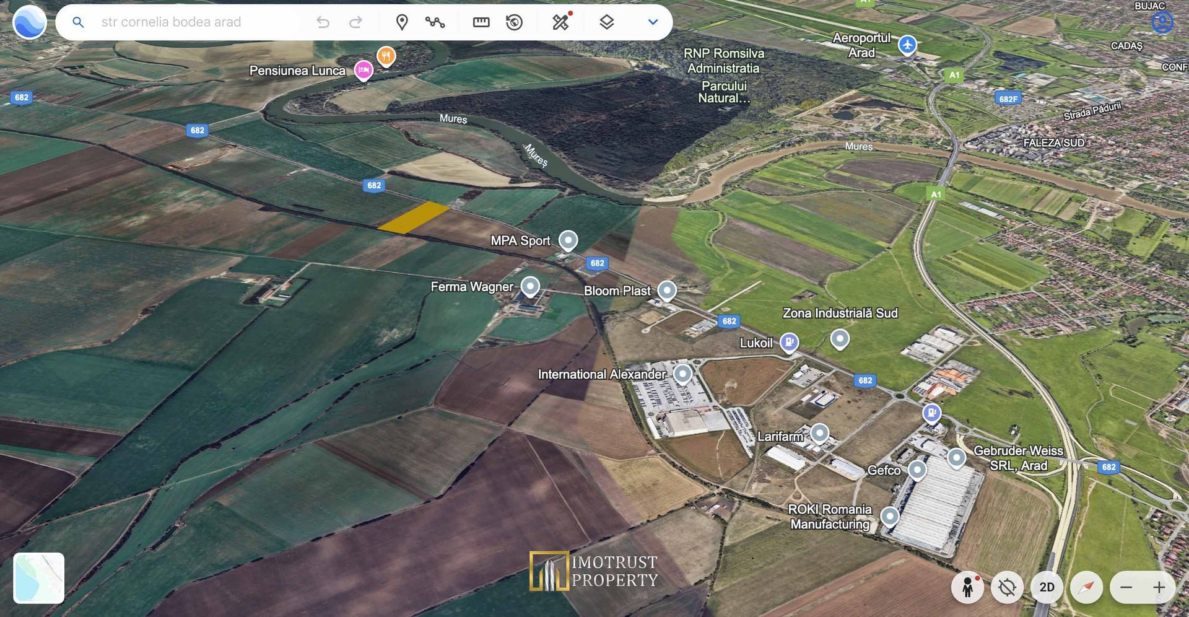This screenshot has height=617, width=1189.
Task: Open the account profile icon
Action: click(1162, 23)
